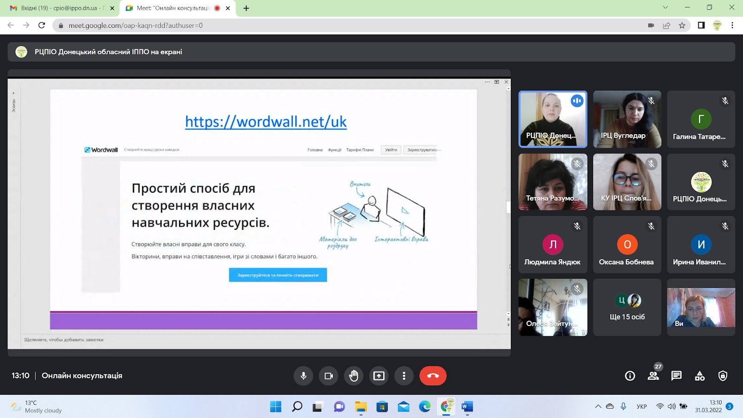Viewport: 743px width, 418px height.
Task: Click the Онлайн консультація meeting name
Action: click(x=82, y=376)
